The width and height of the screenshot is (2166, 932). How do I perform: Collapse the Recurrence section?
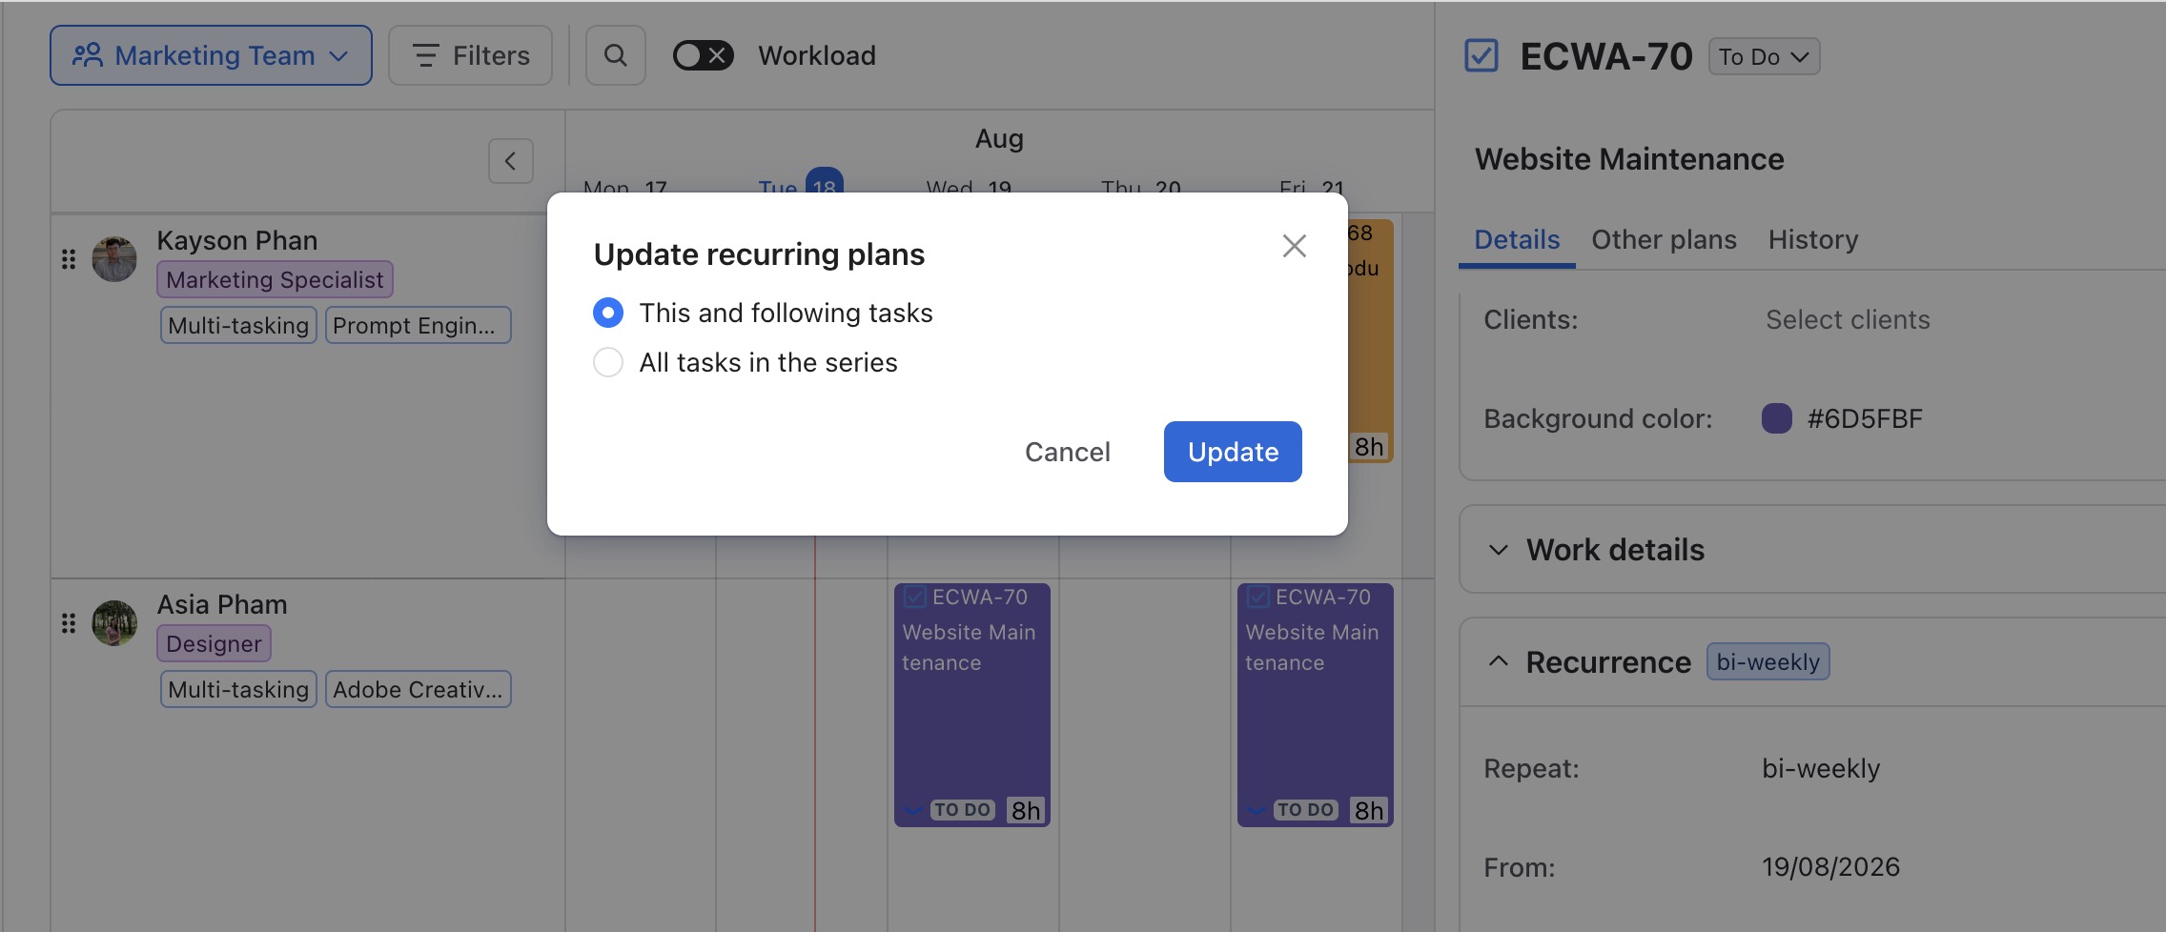pyautogui.click(x=1499, y=661)
